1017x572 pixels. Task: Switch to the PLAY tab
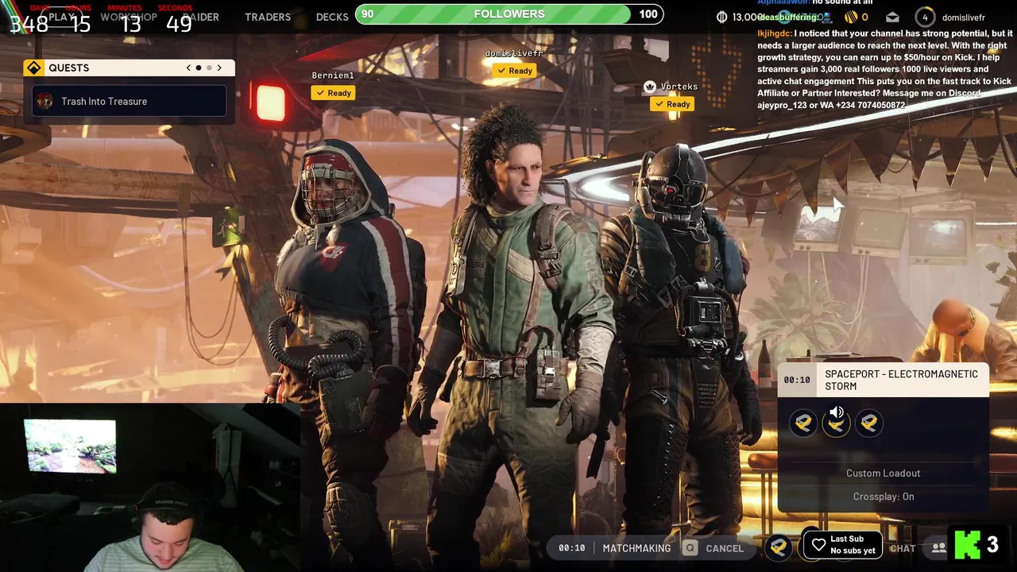click(61, 17)
